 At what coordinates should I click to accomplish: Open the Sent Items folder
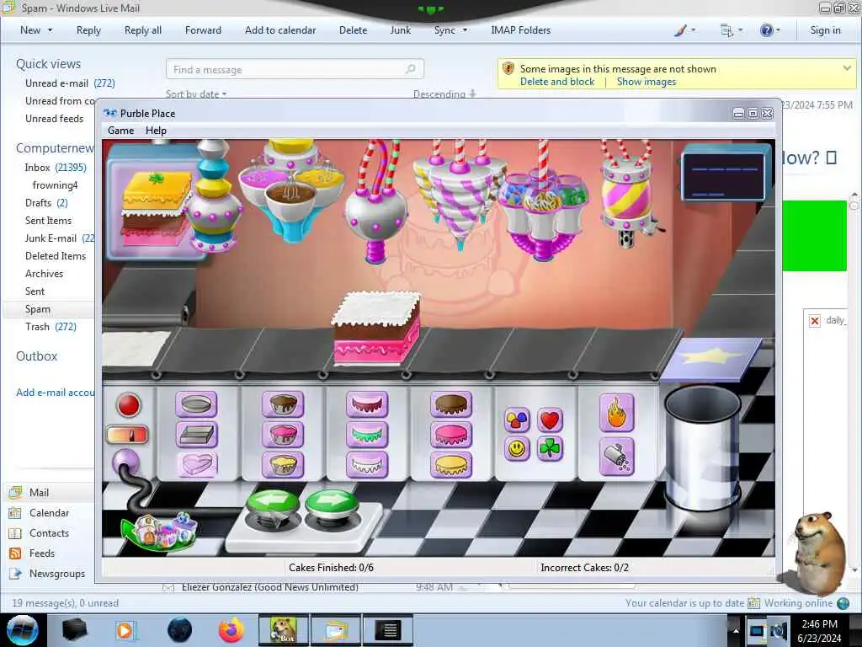(48, 220)
